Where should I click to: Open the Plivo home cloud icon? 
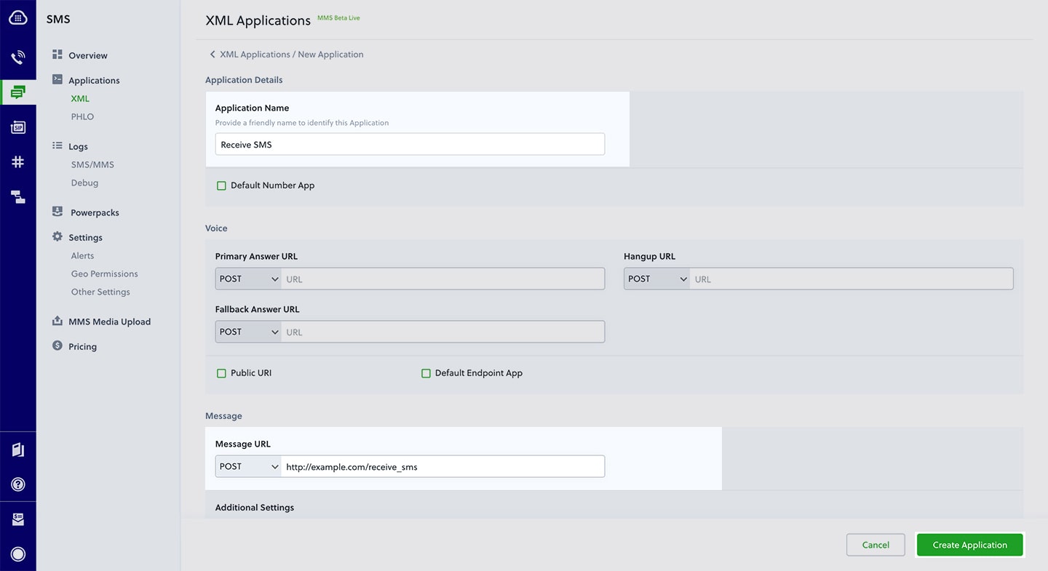pos(17,17)
